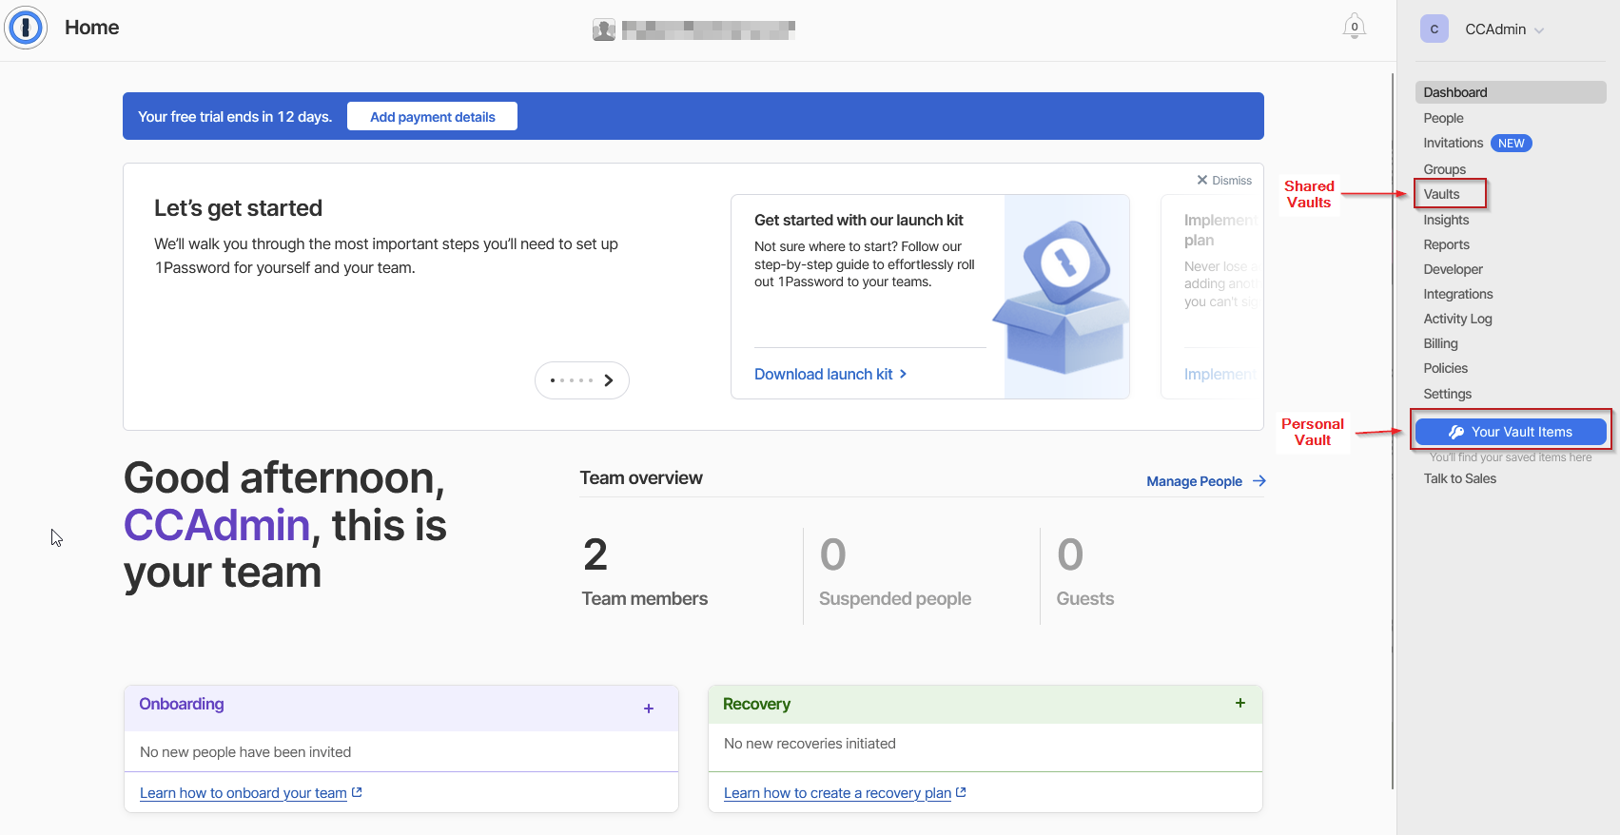This screenshot has height=835, width=1620.
Task: Advance the getting started carousel arrow
Action: point(609,380)
